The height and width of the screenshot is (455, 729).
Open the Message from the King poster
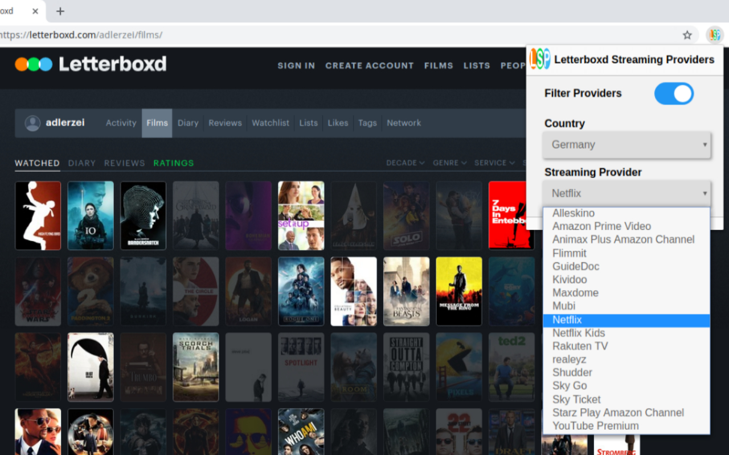[x=459, y=291]
